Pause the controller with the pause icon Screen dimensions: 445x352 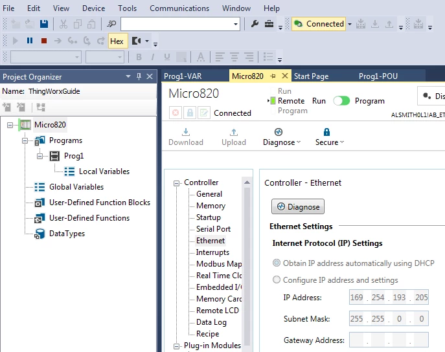[x=30, y=41]
